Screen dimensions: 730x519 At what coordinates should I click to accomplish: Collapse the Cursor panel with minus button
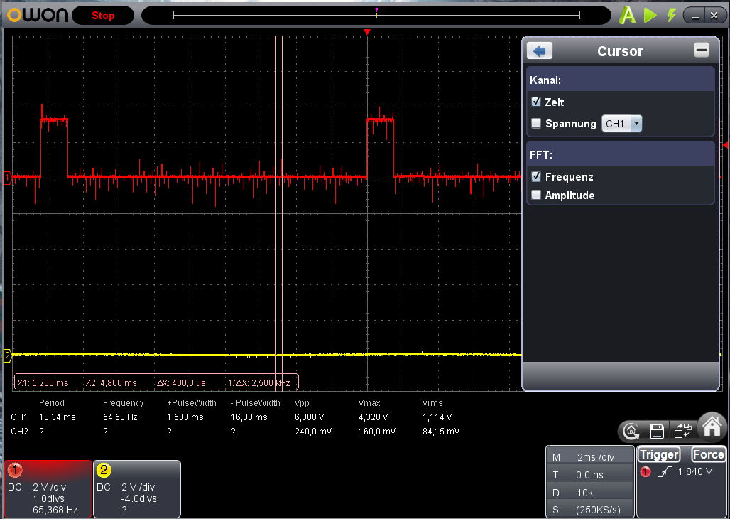[702, 50]
